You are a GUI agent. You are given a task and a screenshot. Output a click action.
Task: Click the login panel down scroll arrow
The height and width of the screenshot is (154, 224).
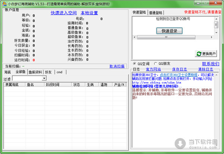(x=216, y=33)
